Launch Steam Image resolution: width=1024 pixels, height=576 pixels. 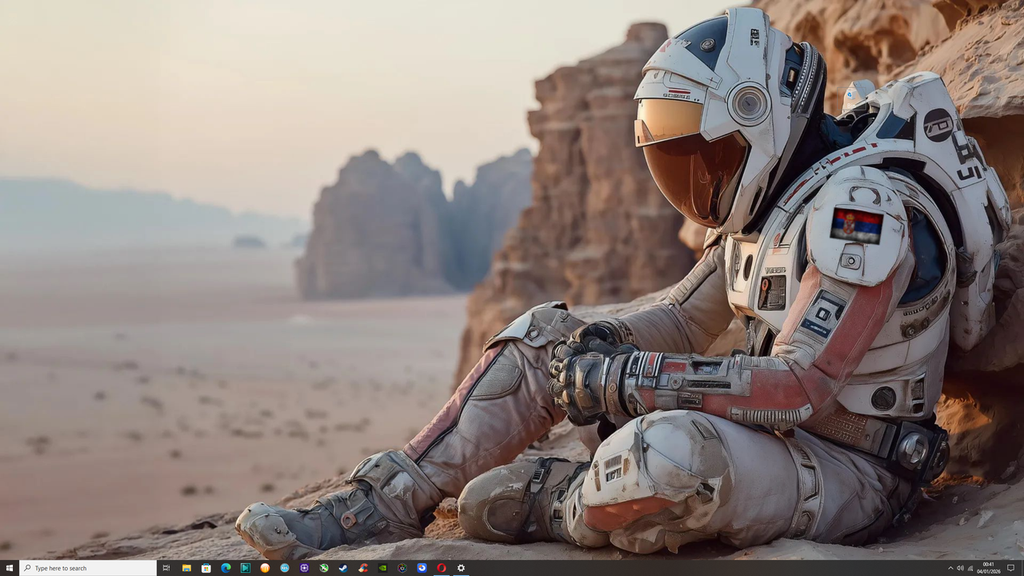click(x=342, y=568)
